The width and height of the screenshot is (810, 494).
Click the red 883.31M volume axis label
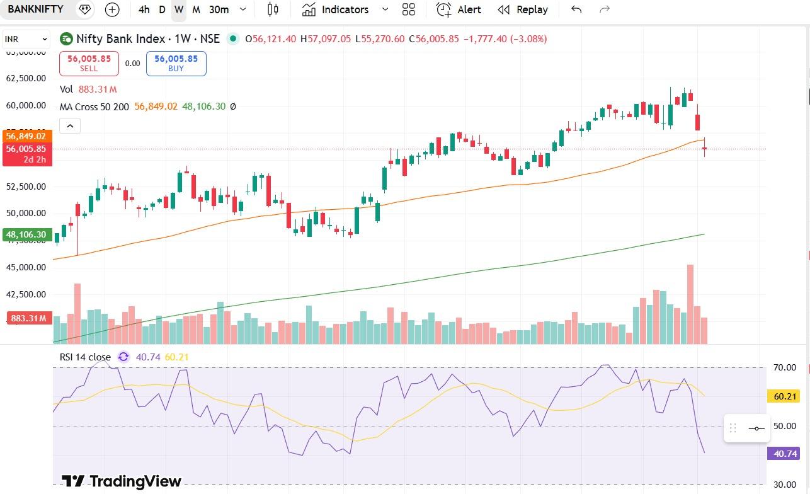[29, 318]
